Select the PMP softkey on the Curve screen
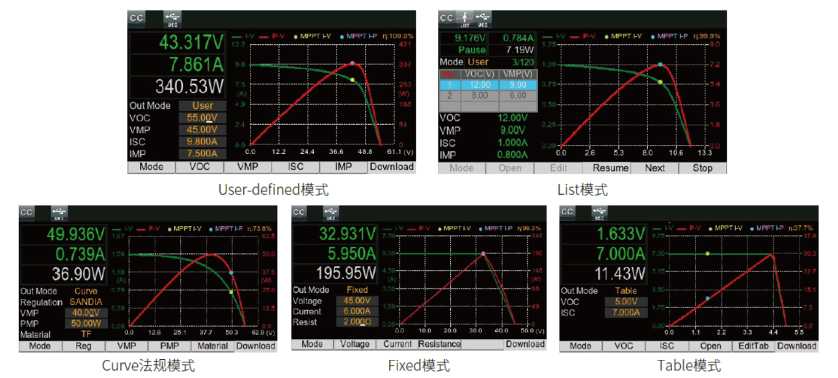Viewport: 838px width, 378px height. pyautogui.click(x=169, y=346)
